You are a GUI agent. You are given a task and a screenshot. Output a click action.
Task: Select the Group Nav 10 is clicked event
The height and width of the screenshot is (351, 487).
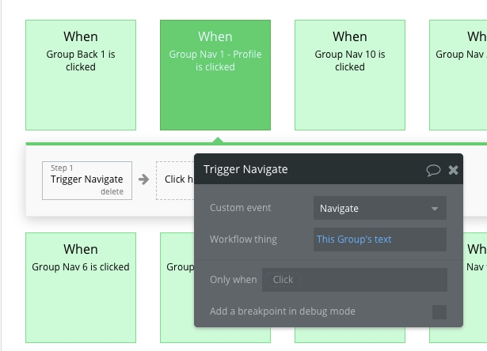tap(350, 75)
